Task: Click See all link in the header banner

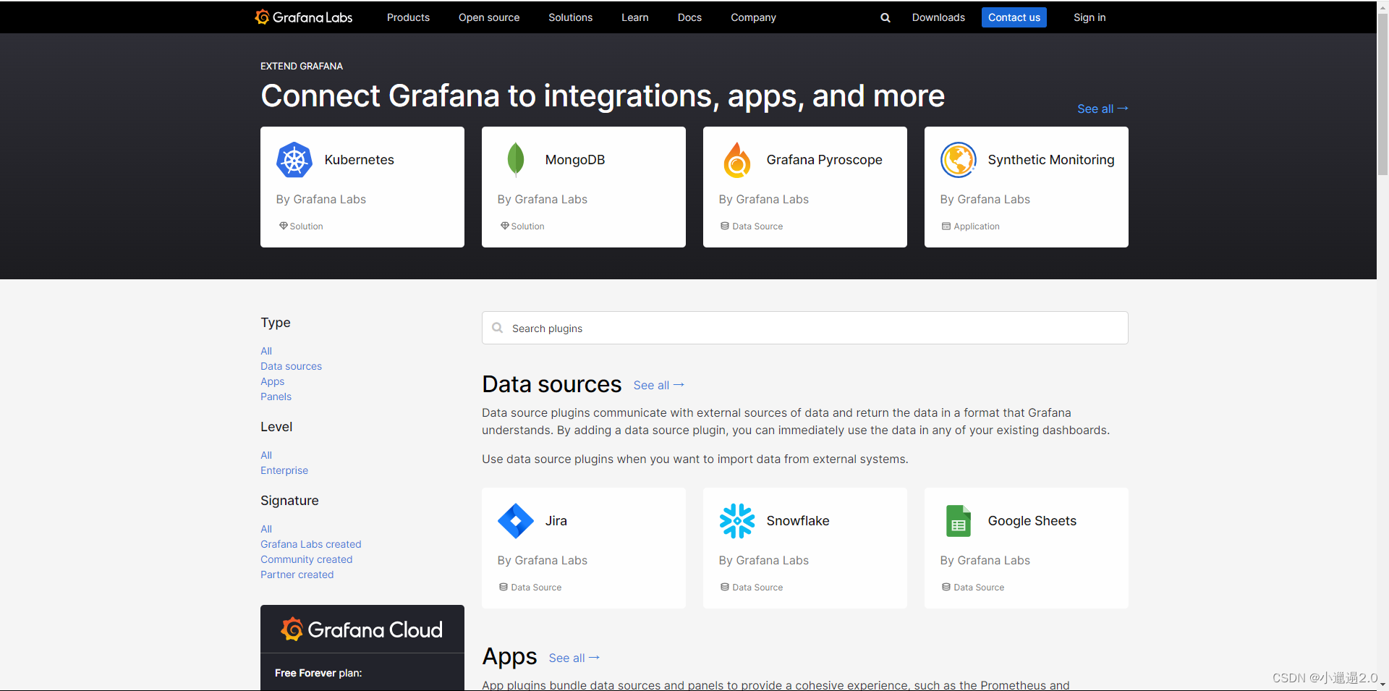Action: [x=1103, y=109]
